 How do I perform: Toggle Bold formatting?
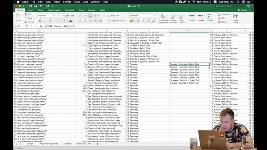(x=40, y=21)
